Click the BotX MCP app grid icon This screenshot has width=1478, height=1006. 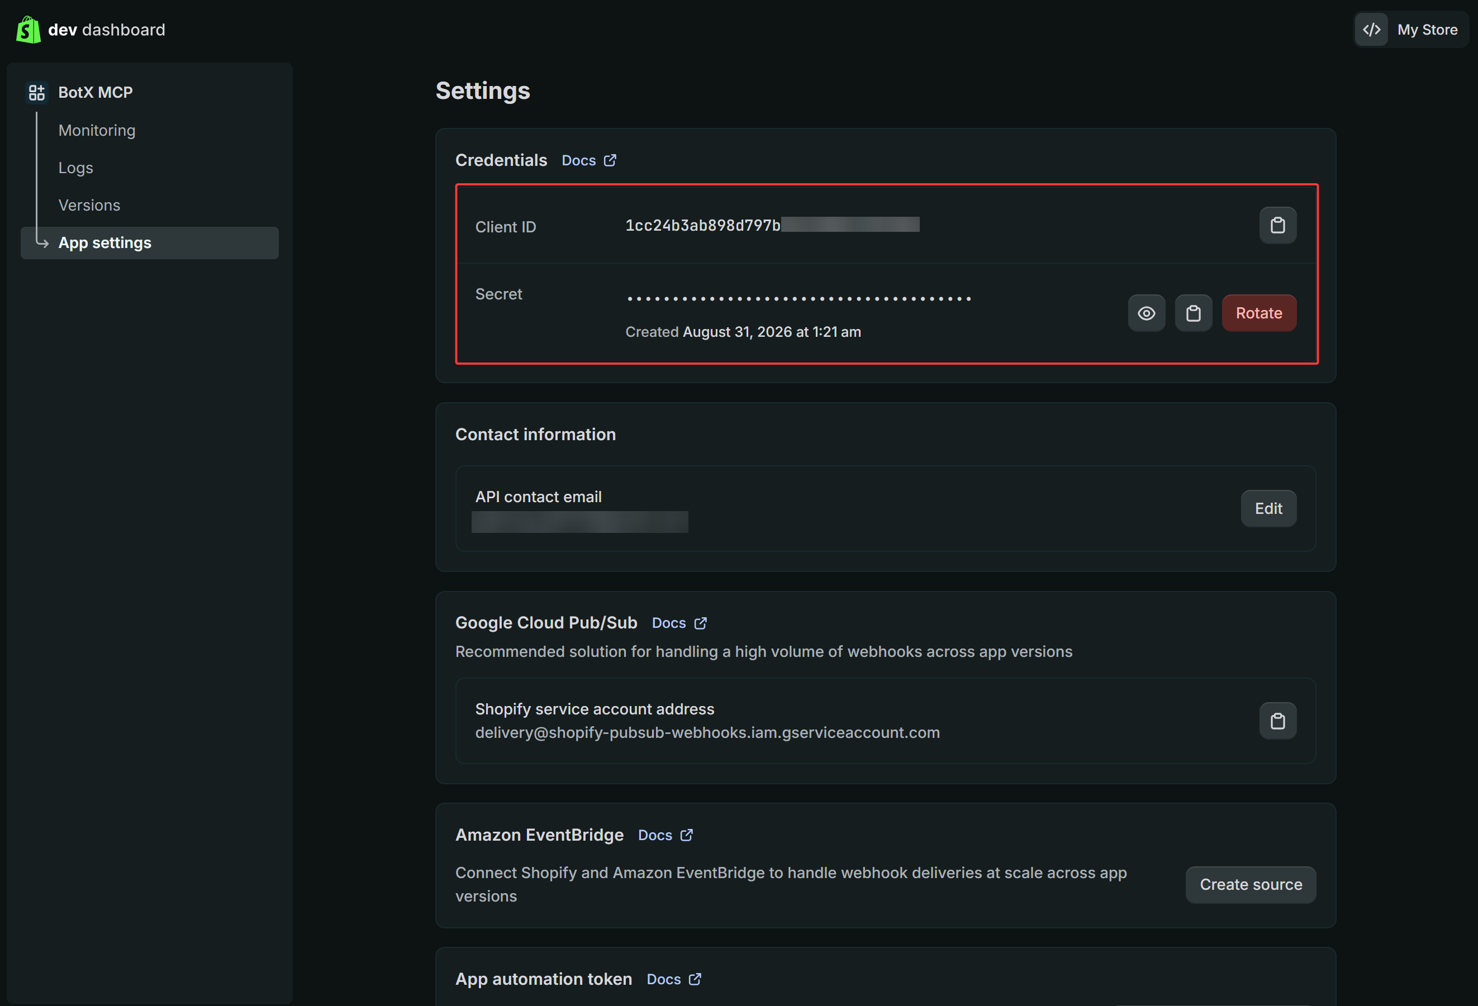(x=37, y=93)
